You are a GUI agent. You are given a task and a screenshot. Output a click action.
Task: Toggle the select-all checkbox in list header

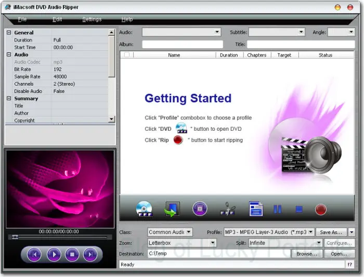pyautogui.click(x=127, y=55)
